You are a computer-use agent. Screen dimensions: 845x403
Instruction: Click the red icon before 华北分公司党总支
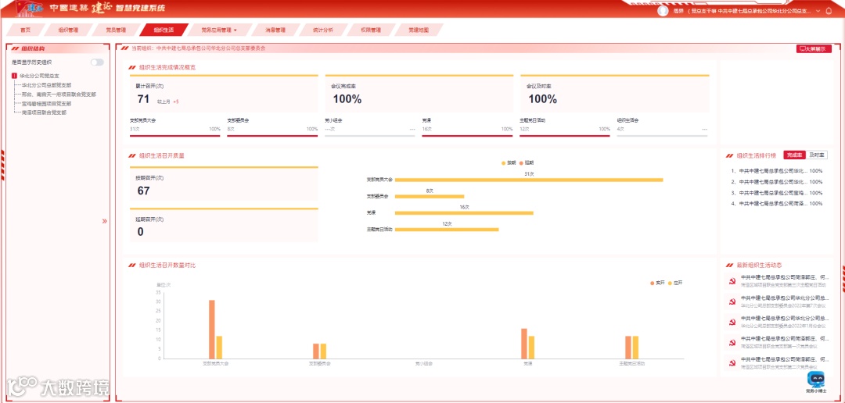point(15,76)
